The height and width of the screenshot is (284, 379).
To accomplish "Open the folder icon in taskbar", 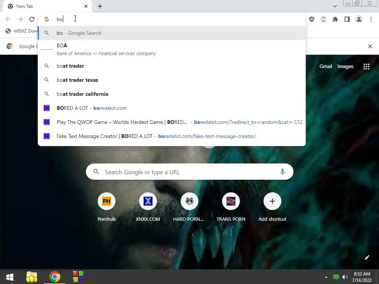I will click(32, 277).
